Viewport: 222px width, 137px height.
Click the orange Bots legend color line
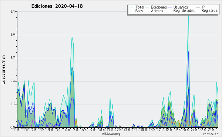(x=132, y=11)
